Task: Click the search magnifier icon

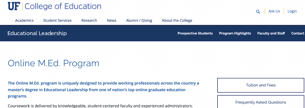Action: [258, 12]
